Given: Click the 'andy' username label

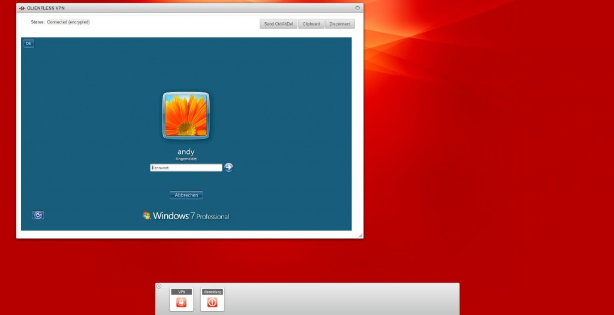Looking at the screenshot, I should [x=186, y=152].
